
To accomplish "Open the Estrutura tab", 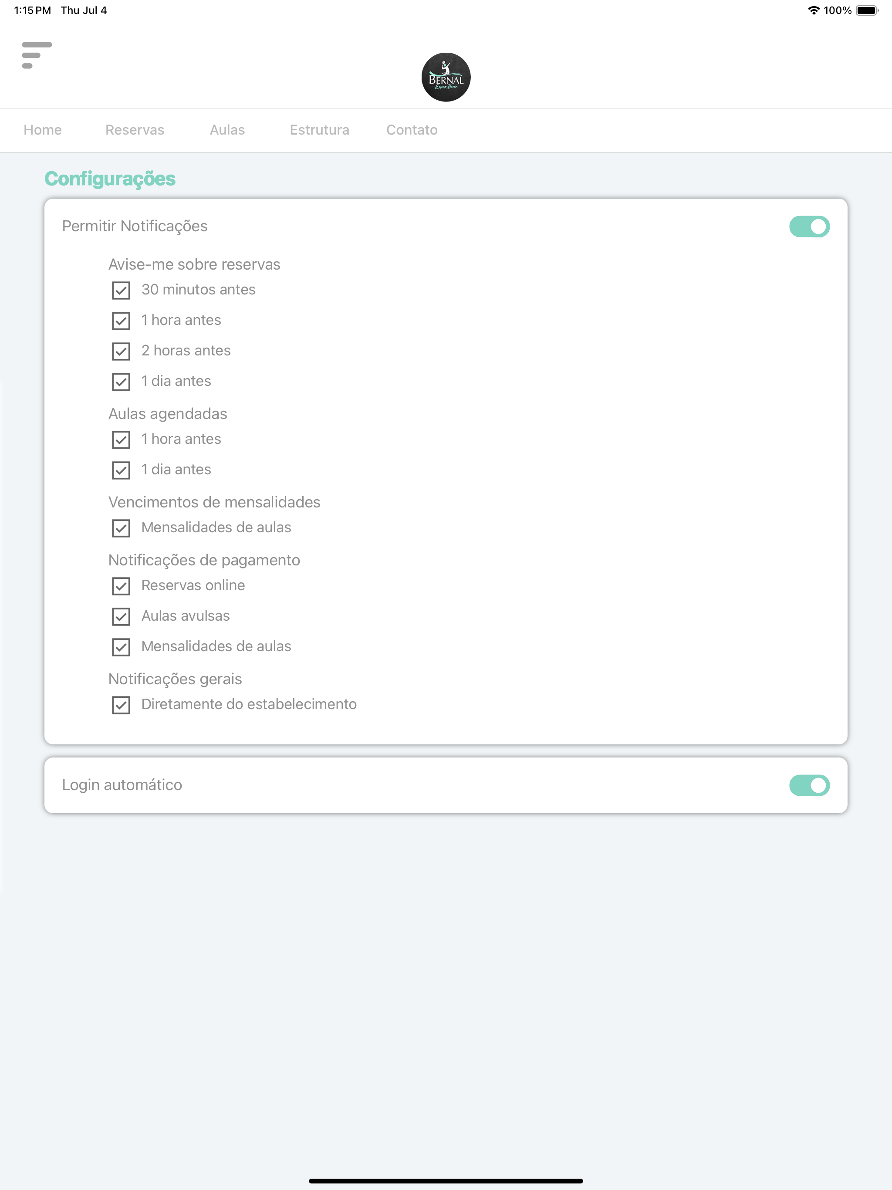I will [x=320, y=130].
